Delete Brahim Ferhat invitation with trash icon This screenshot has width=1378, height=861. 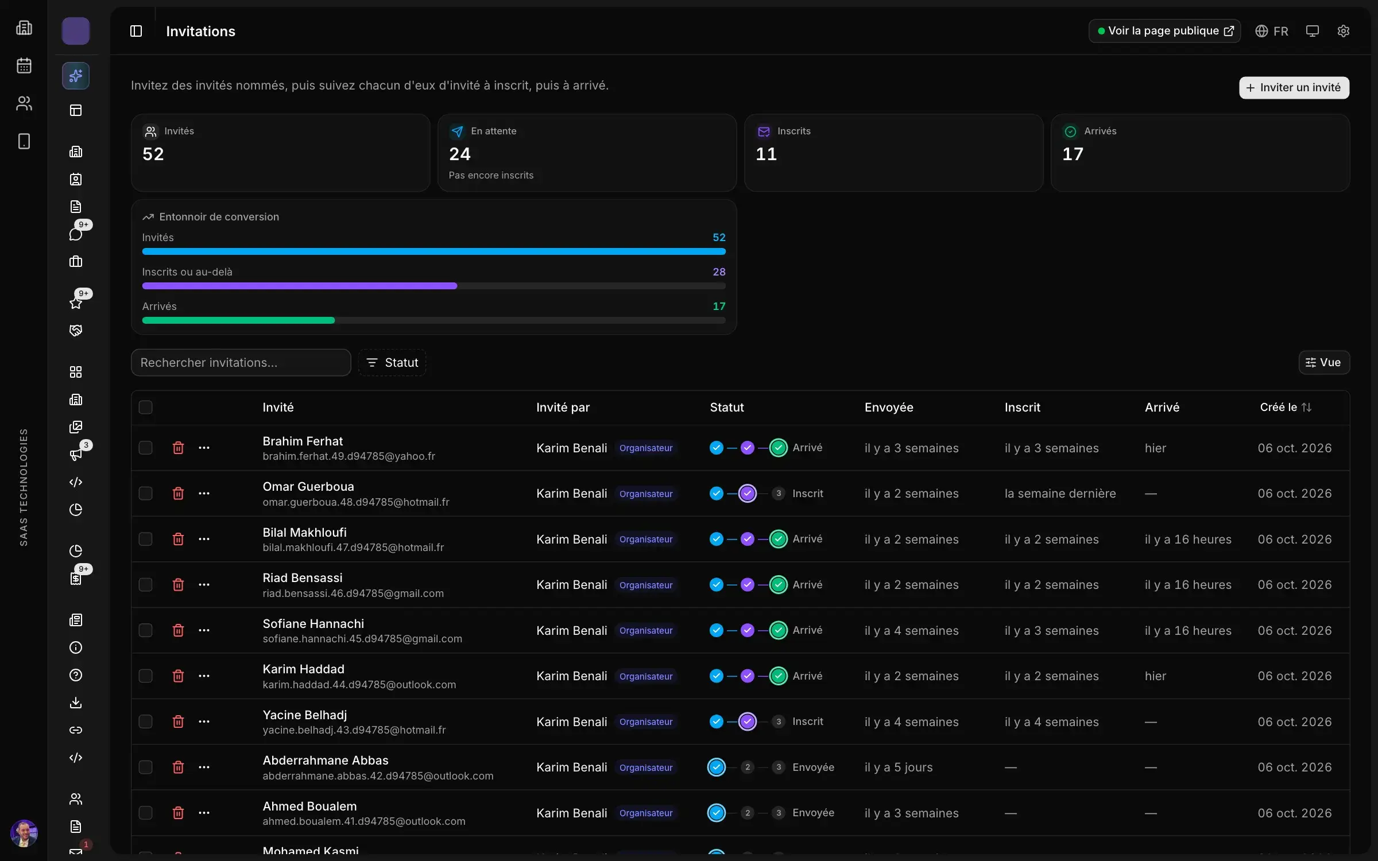(x=178, y=448)
